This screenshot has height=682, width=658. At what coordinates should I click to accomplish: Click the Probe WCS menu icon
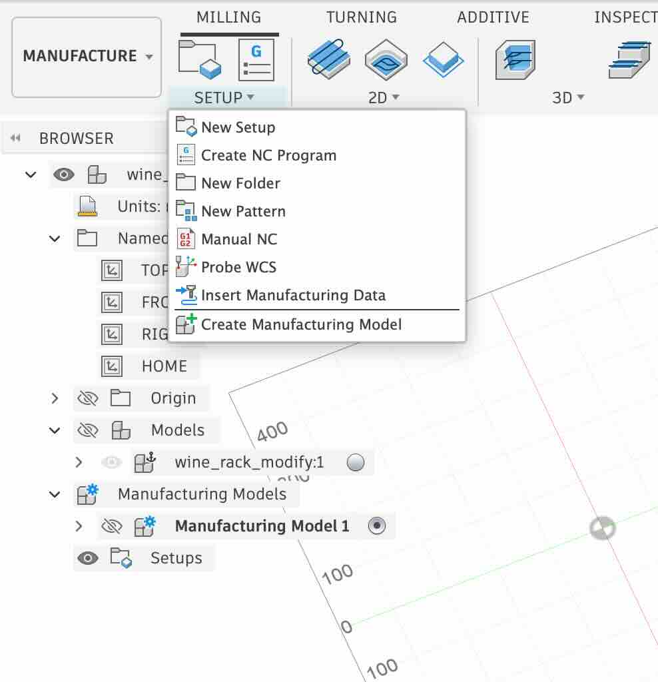click(186, 266)
